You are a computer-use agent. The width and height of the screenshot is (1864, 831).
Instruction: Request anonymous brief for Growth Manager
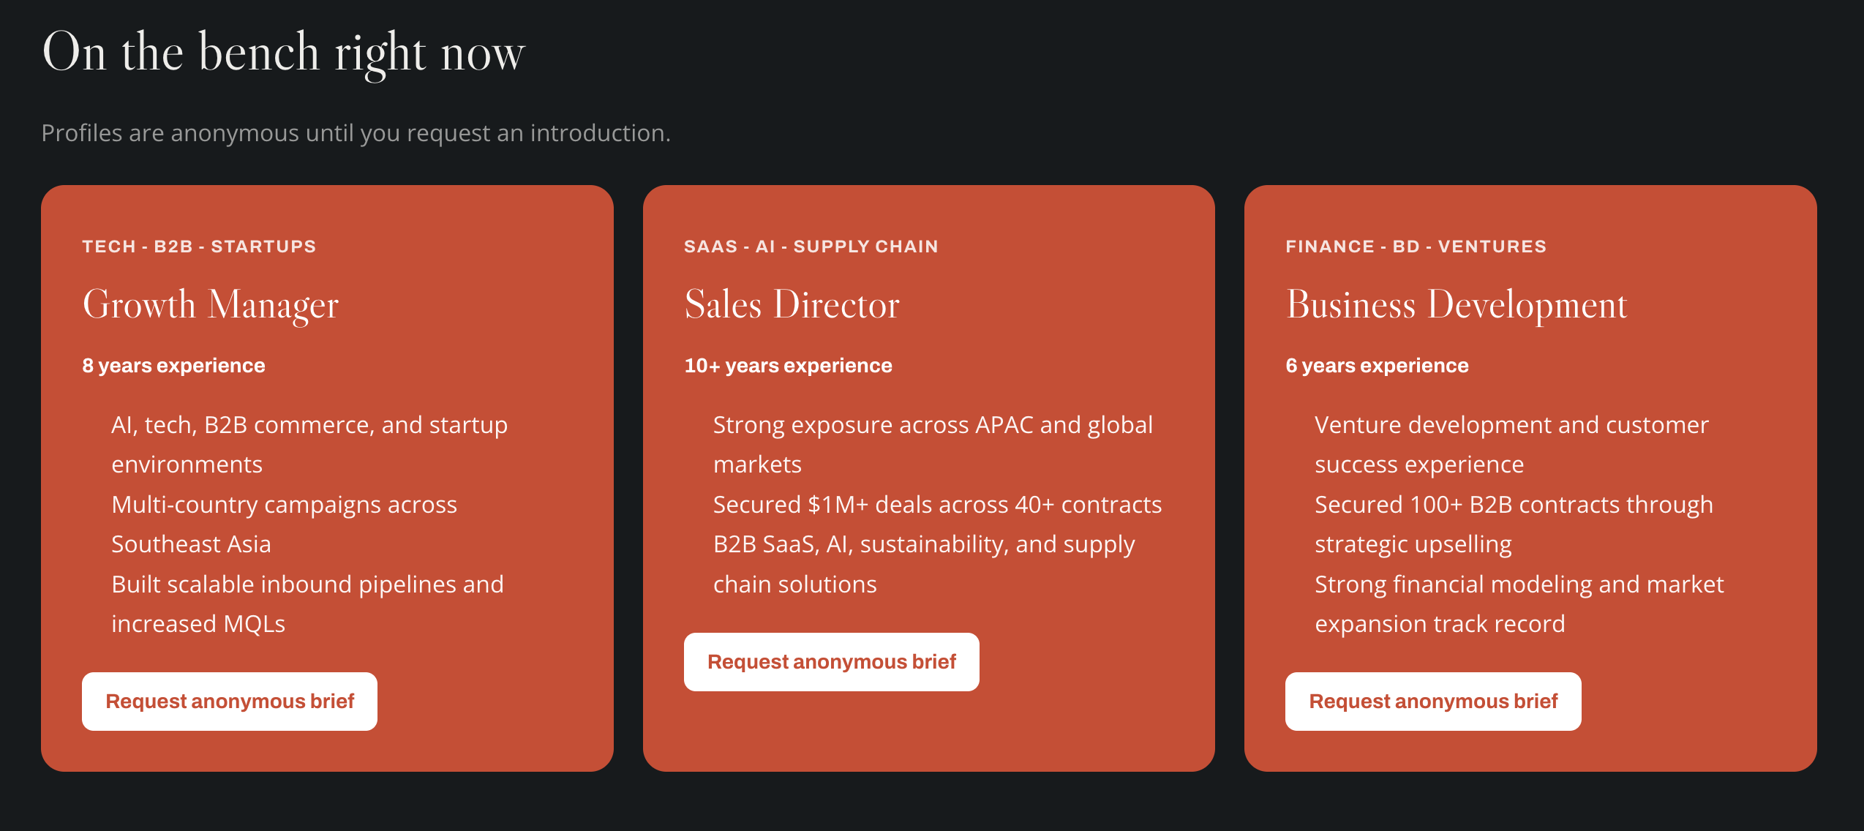tap(230, 701)
